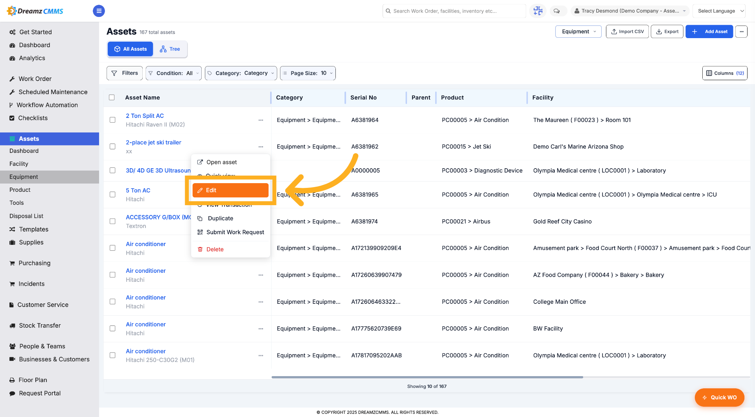
Task: Click the Add Asset button
Action: 709,31
